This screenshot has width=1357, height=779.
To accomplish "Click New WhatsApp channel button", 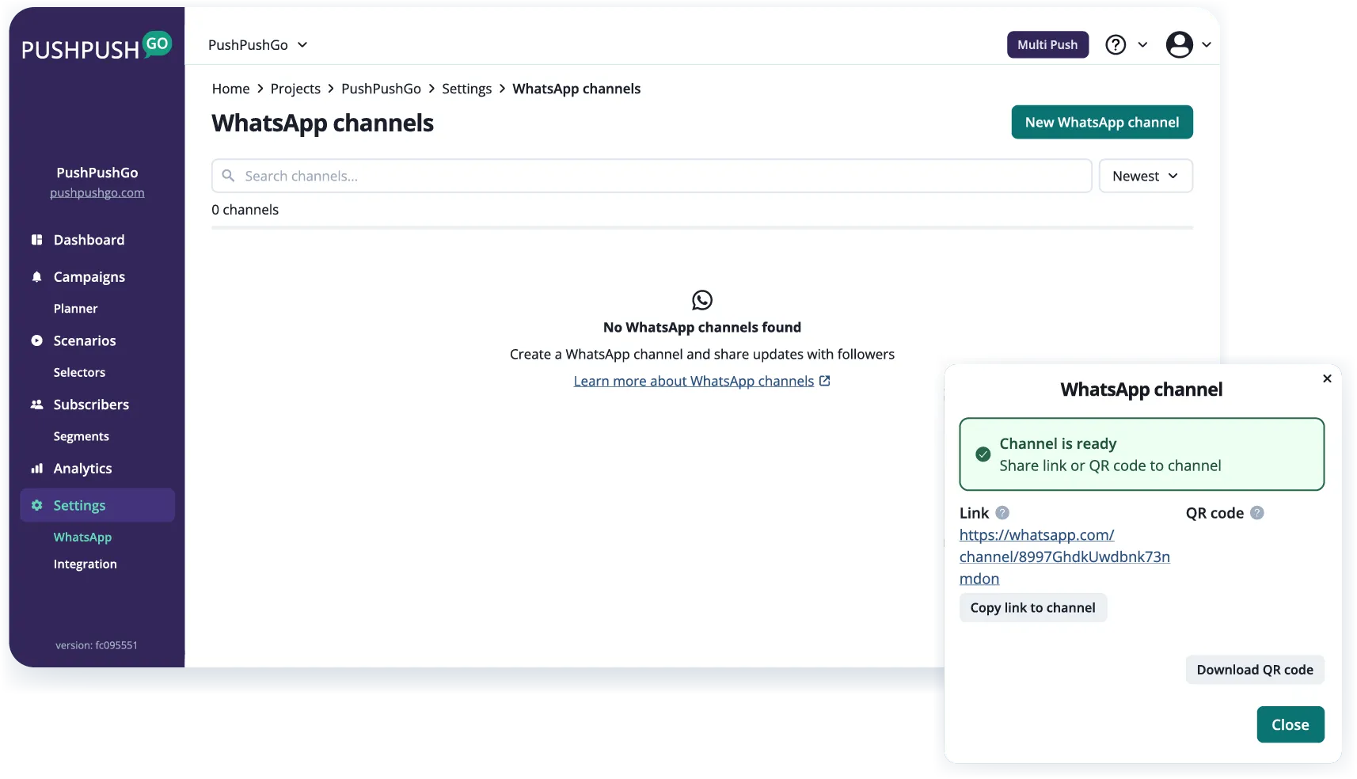I will pos(1102,122).
